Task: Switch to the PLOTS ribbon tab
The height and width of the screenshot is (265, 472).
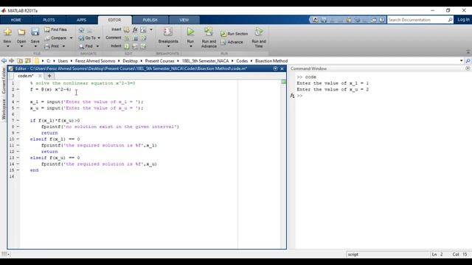Action: point(49,20)
